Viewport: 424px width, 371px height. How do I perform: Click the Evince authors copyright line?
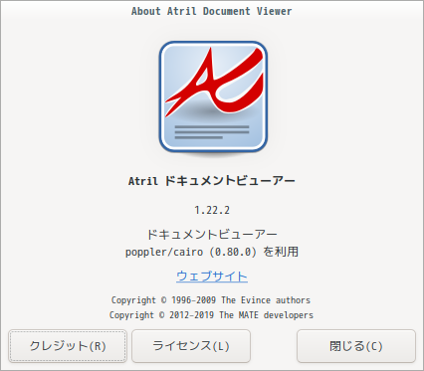(211, 300)
